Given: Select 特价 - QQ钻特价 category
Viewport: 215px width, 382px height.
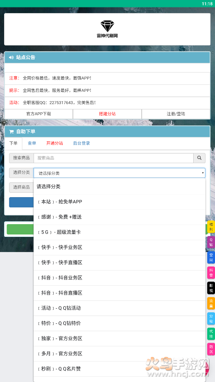Looking at the screenshot, I should point(119,323).
